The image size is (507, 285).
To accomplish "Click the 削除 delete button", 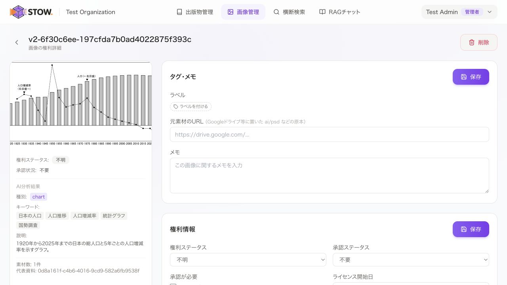I will [x=478, y=42].
